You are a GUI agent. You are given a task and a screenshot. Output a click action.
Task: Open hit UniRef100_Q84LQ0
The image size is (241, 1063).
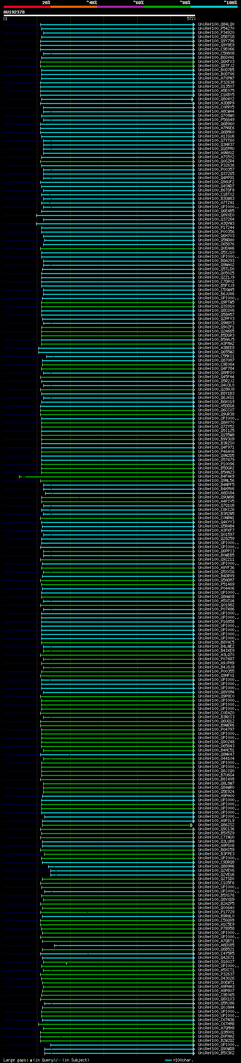click(216, 25)
